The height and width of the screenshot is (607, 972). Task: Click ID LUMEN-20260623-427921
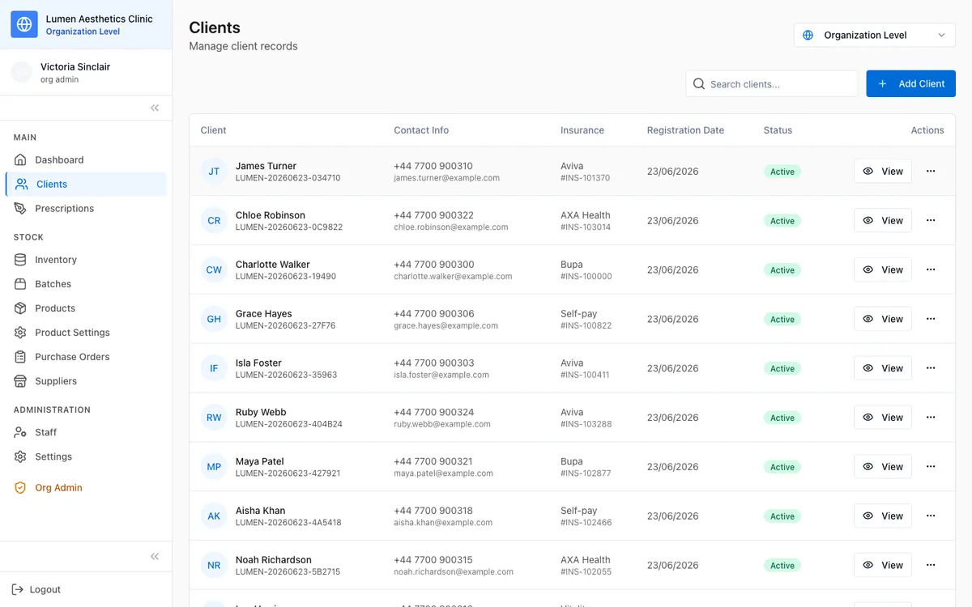pos(288,473)
